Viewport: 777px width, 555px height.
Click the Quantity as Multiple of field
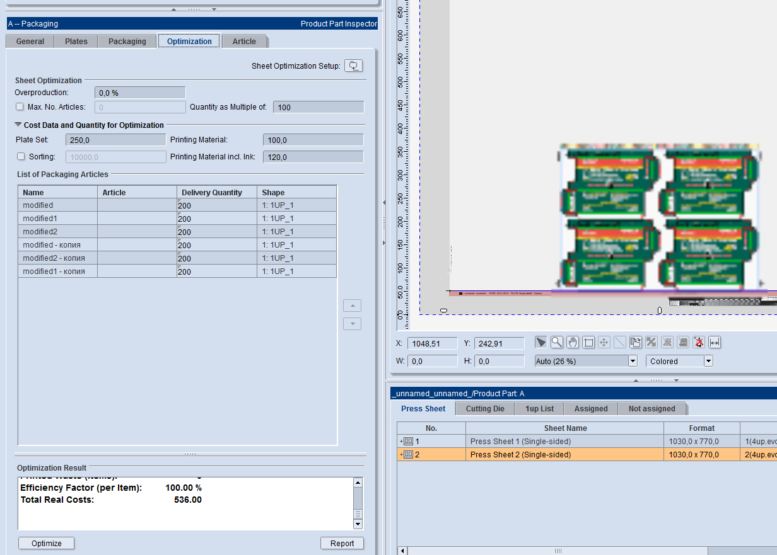318,107
